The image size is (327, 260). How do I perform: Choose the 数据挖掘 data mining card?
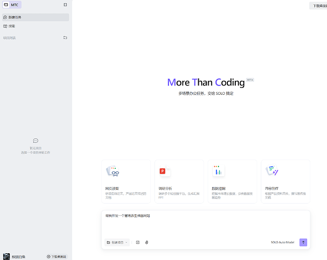tap(232, 181)
